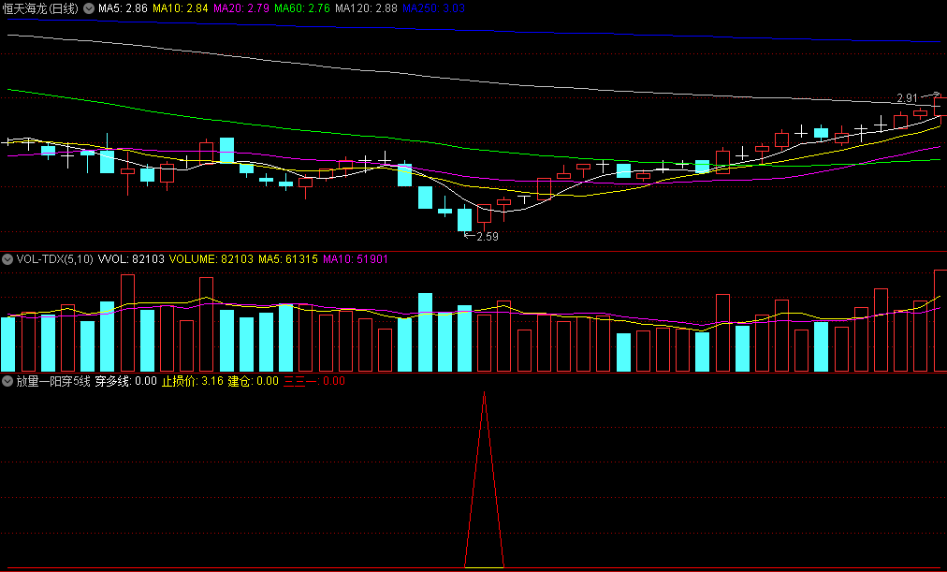Open the 放量一阳穿5线 indicator dropdown arrow
Screen dimensions: 947x572
point(7,381)
